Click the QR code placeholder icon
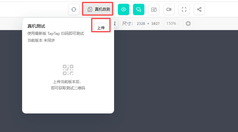Image resolution: width=238 pixels, height=132 pixels. 68,70
